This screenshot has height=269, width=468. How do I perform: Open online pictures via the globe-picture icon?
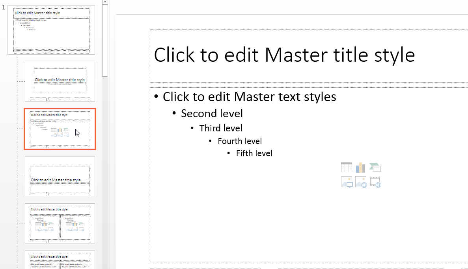[x=361, y=182]
